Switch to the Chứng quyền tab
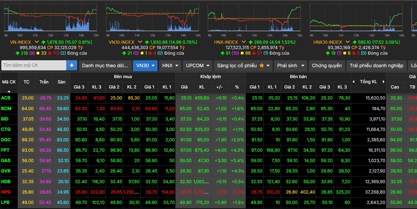The height and width of the screenshot is (209, 417). pyautogui.click(x=326, y=66)
